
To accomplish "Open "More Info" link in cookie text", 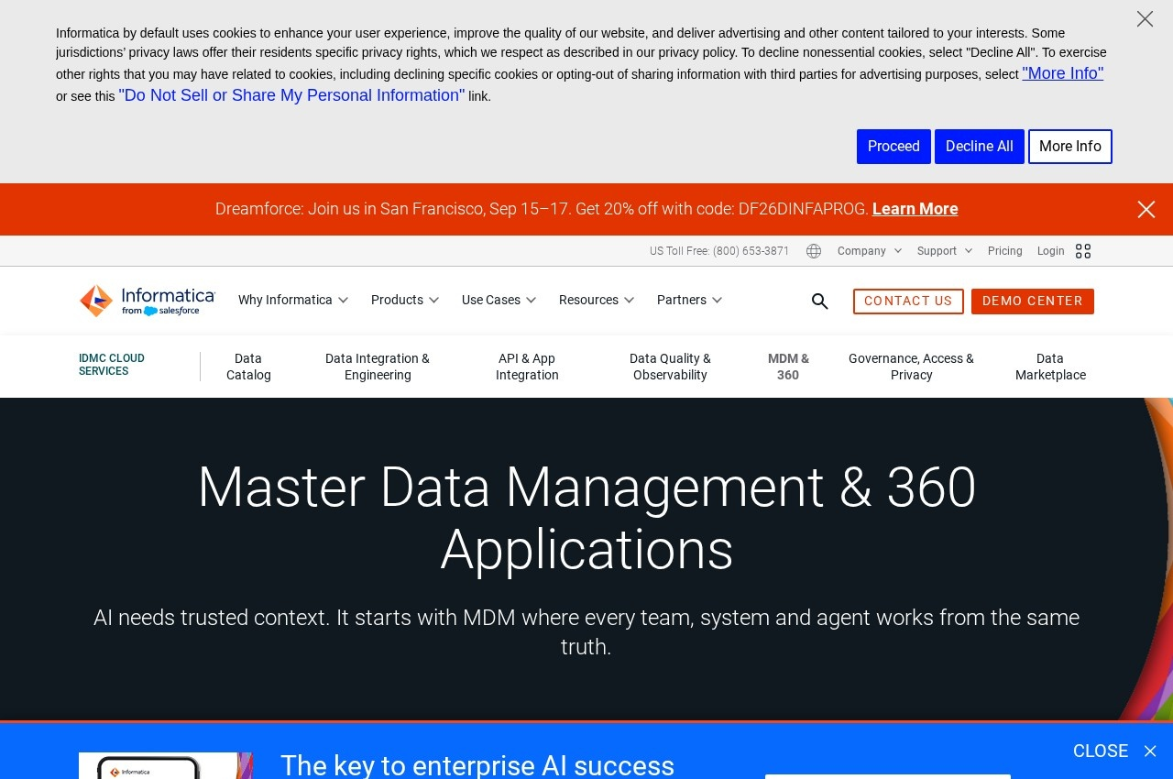I will 1063,73.
